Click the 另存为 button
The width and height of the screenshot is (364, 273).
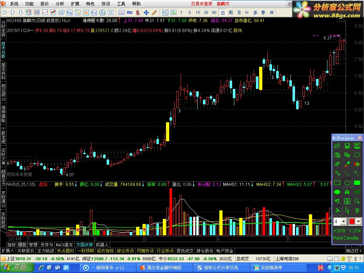pos(47,245)
